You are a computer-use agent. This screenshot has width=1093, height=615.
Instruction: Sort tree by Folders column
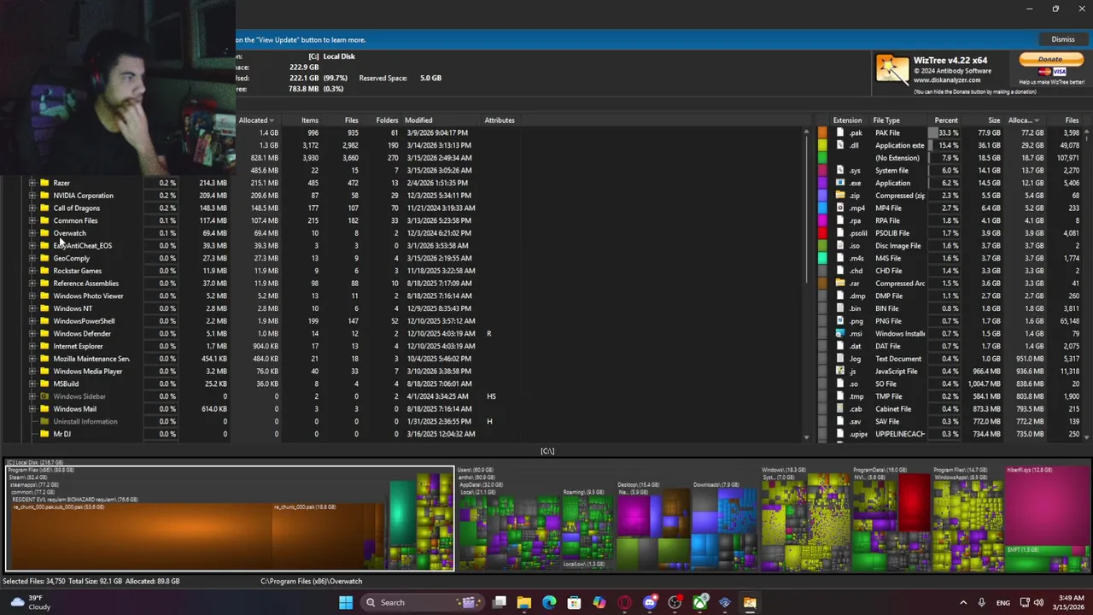387,120
